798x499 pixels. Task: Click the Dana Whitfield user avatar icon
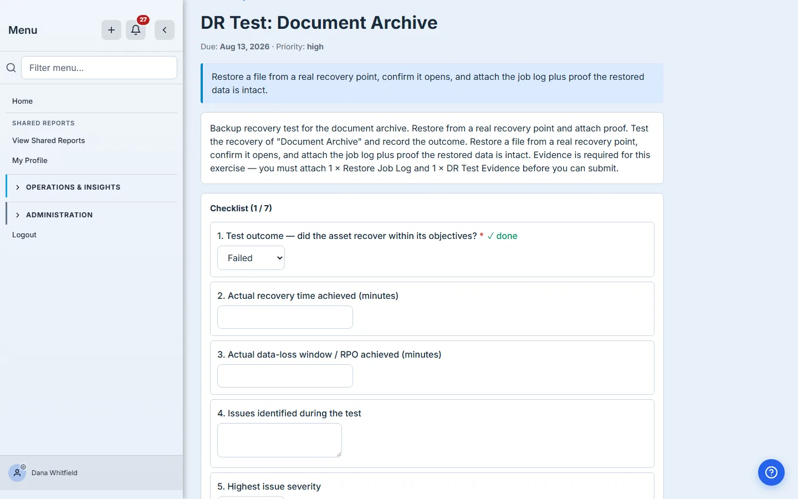click(17, 473)
